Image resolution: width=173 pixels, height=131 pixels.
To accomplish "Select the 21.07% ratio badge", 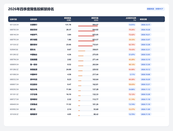I will tap(132, 55).
